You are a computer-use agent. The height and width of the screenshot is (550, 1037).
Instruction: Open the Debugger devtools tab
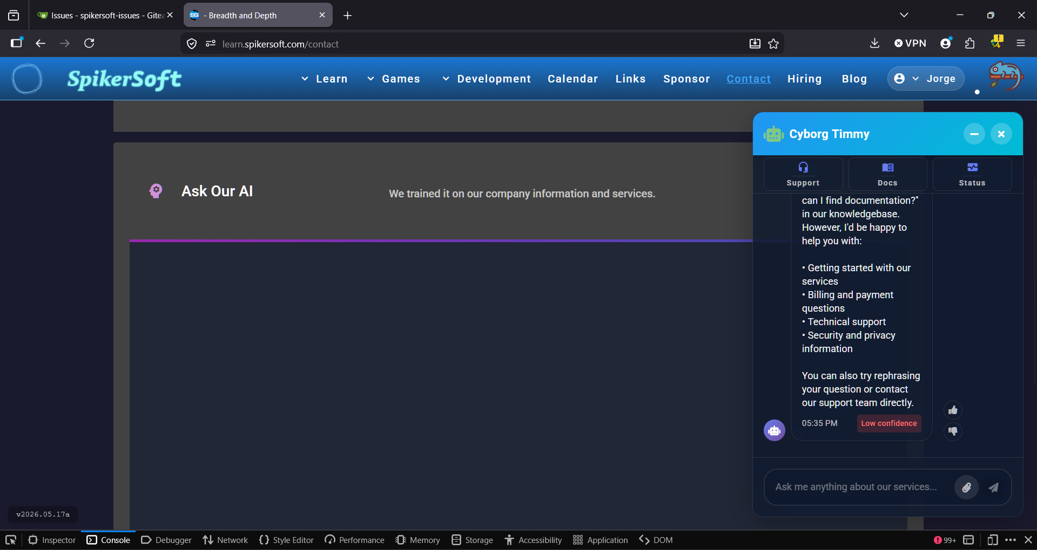pyautogui.click(x=166, y=540)
